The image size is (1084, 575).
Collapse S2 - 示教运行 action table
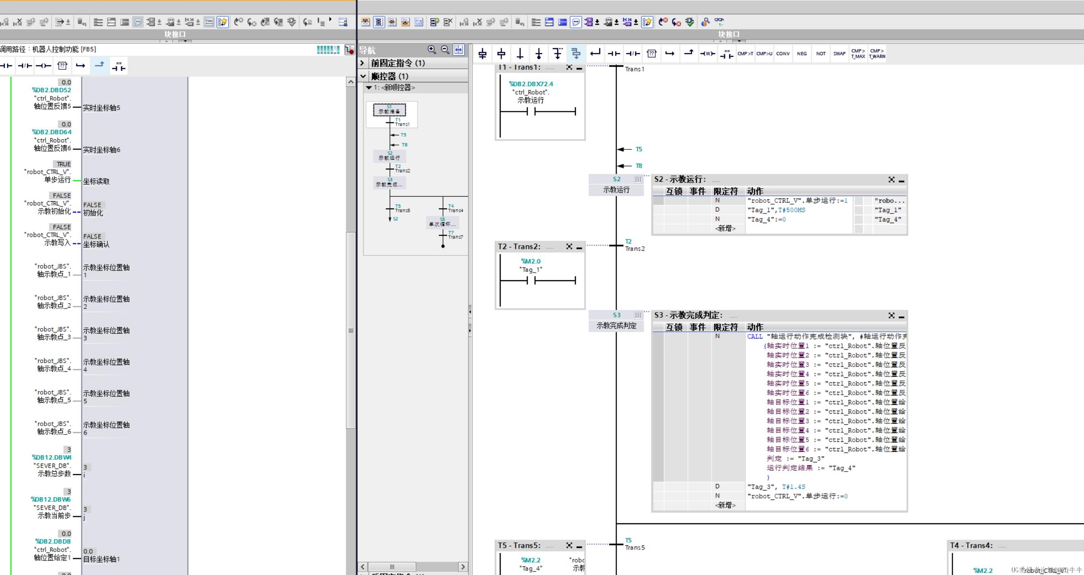tap(901, 180)
